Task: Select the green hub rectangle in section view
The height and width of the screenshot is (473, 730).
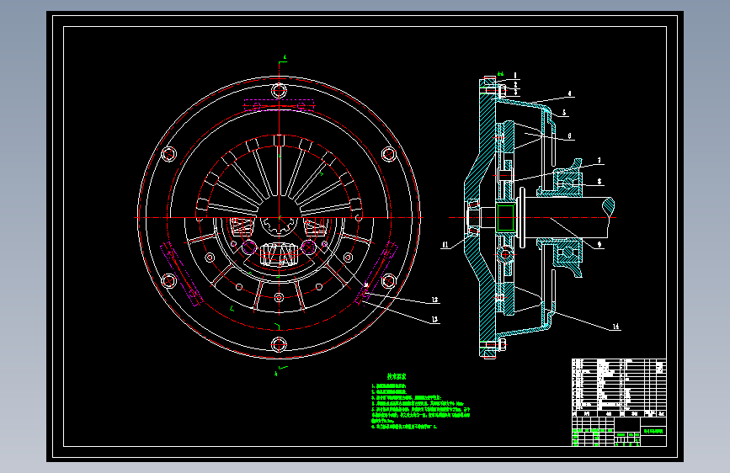Action: coord(505,217)
